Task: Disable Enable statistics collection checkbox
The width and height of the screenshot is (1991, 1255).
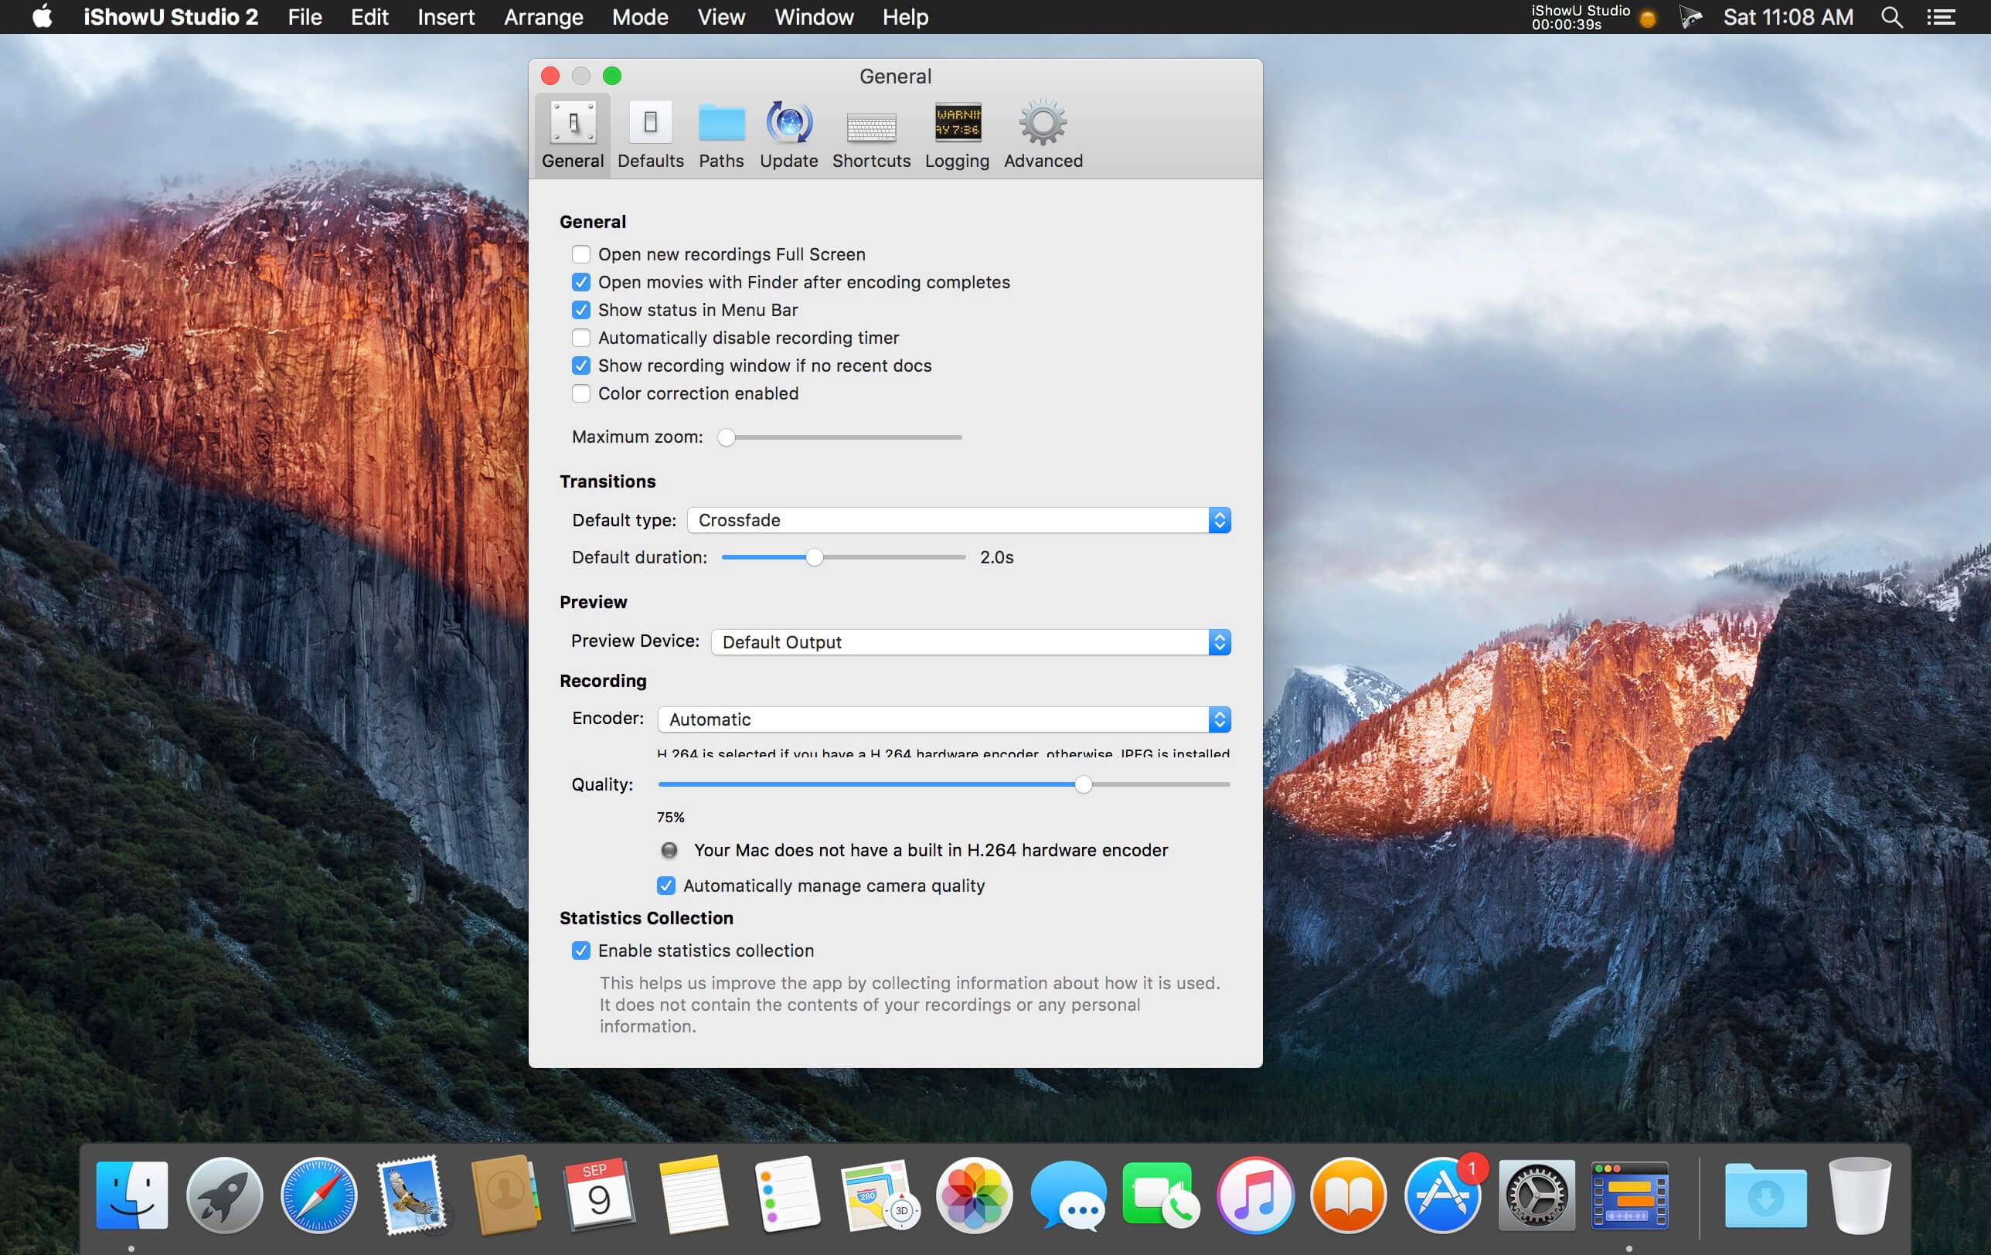Action: [x=581, y=951]
